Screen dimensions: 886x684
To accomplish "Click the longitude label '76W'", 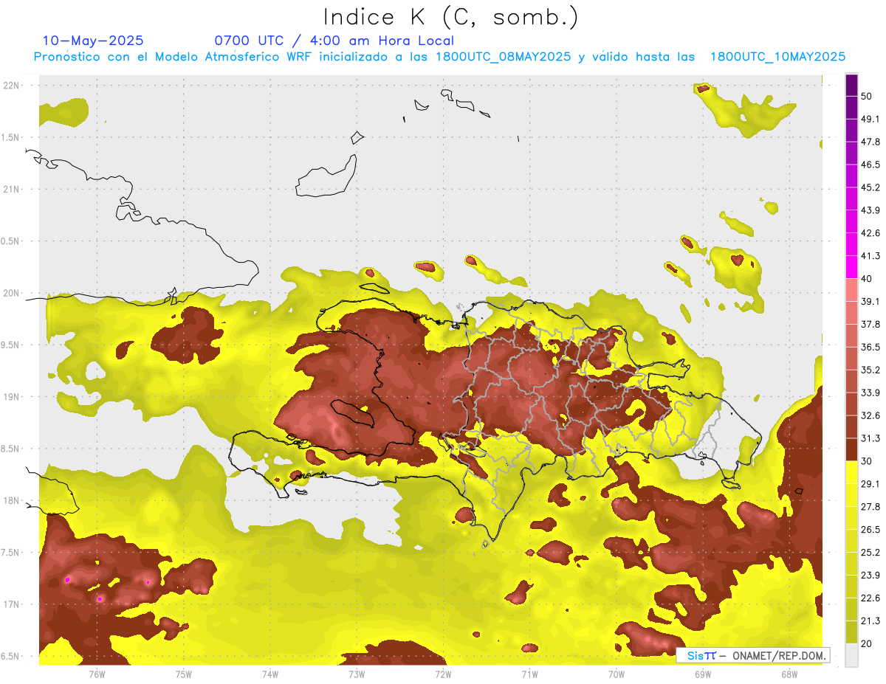I will tap(97, 674).
